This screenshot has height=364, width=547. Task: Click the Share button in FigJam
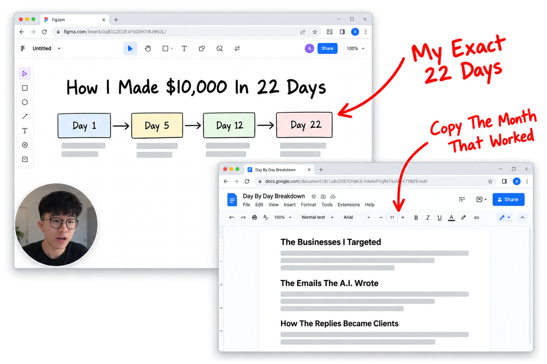coord(327,48)
